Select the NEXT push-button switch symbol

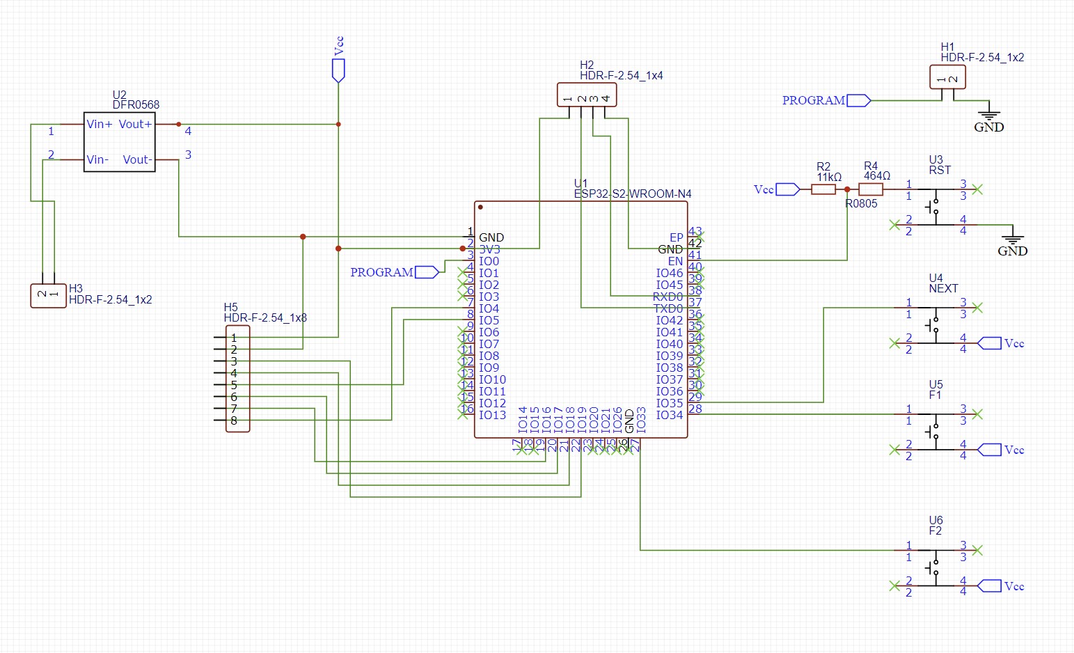point(935,325)
